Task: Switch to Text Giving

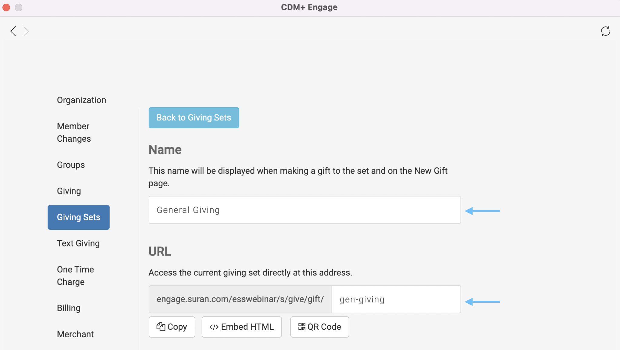Action: coord(78,243)
